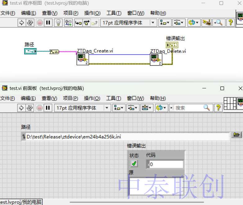Viewport: 243px width, 205px height.
Task: Click the path type selector glyph
Action: pyautogui.click(x=24, y=137)
